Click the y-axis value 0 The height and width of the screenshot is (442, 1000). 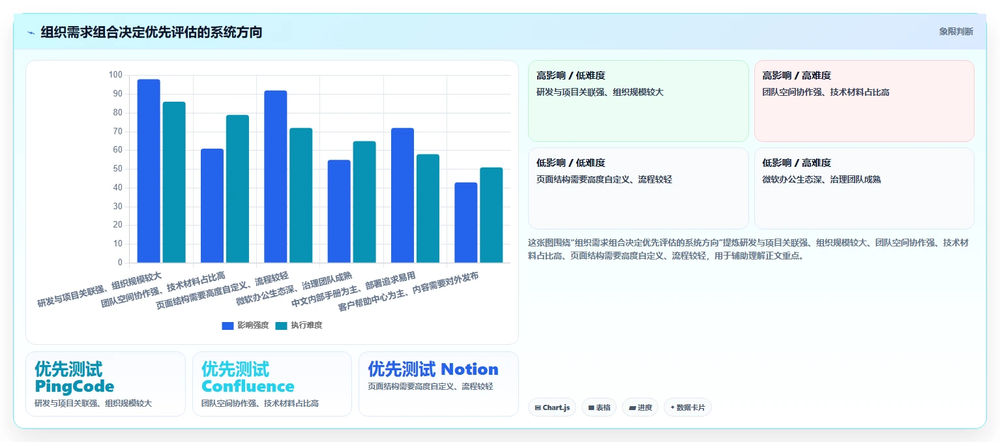(x=120, y=263)
